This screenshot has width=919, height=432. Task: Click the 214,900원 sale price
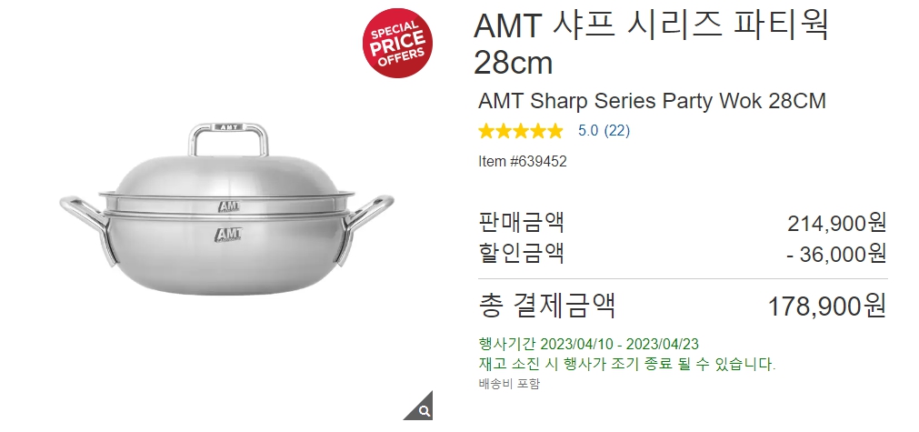pos(836,224)
